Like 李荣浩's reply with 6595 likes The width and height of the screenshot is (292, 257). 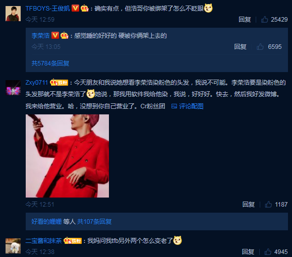pos(260,47)
